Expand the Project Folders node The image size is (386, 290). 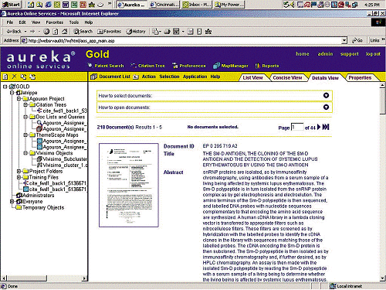(19, 171)
